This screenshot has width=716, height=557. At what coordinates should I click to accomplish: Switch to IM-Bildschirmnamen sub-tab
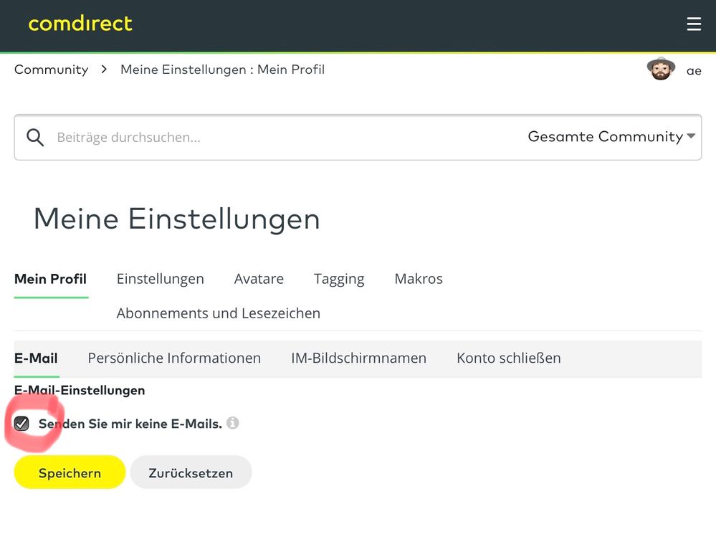click(358, 358)
